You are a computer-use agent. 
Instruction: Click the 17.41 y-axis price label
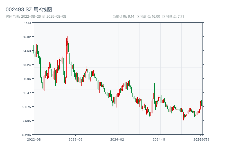coord(28,23)
